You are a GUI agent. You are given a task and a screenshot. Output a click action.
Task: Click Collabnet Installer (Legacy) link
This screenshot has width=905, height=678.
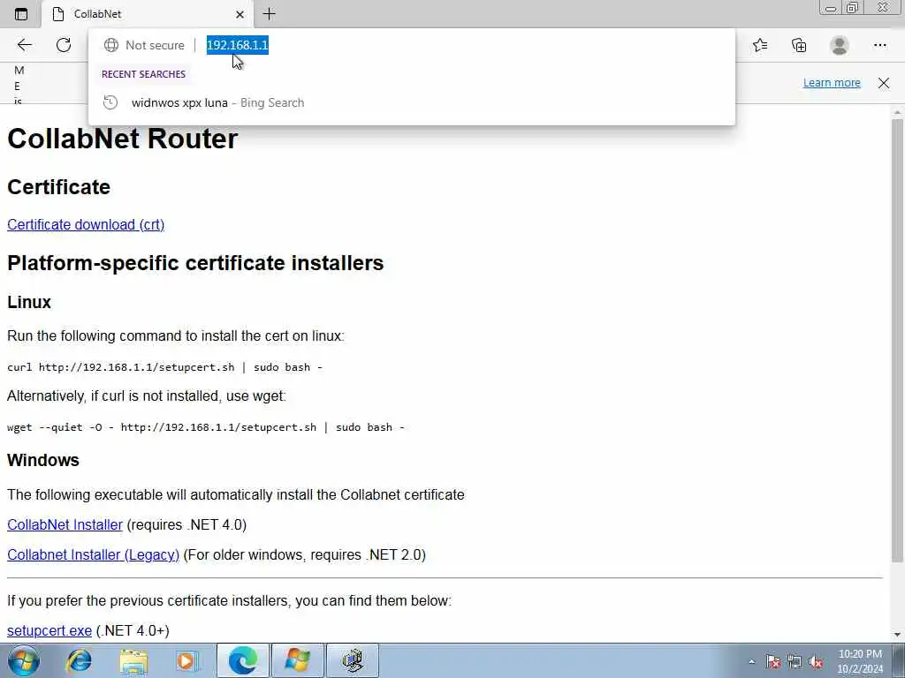pos(93,554)
